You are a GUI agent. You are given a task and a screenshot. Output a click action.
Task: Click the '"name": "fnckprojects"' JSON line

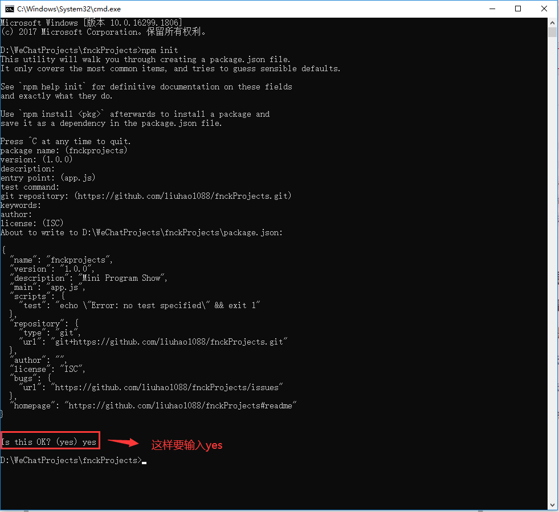62,260
